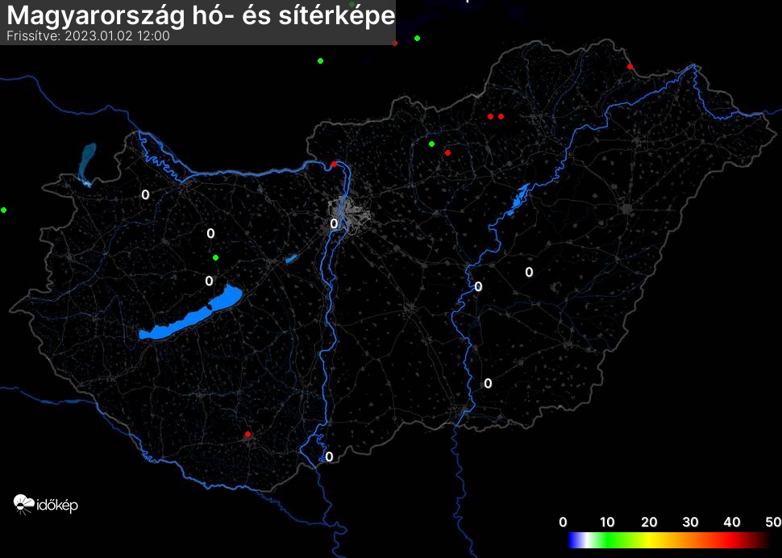This screenshot has height=558, width=782.
Task: Click the red marker in the far northeast
Action: pyautogui.click(x=630, y=66)
